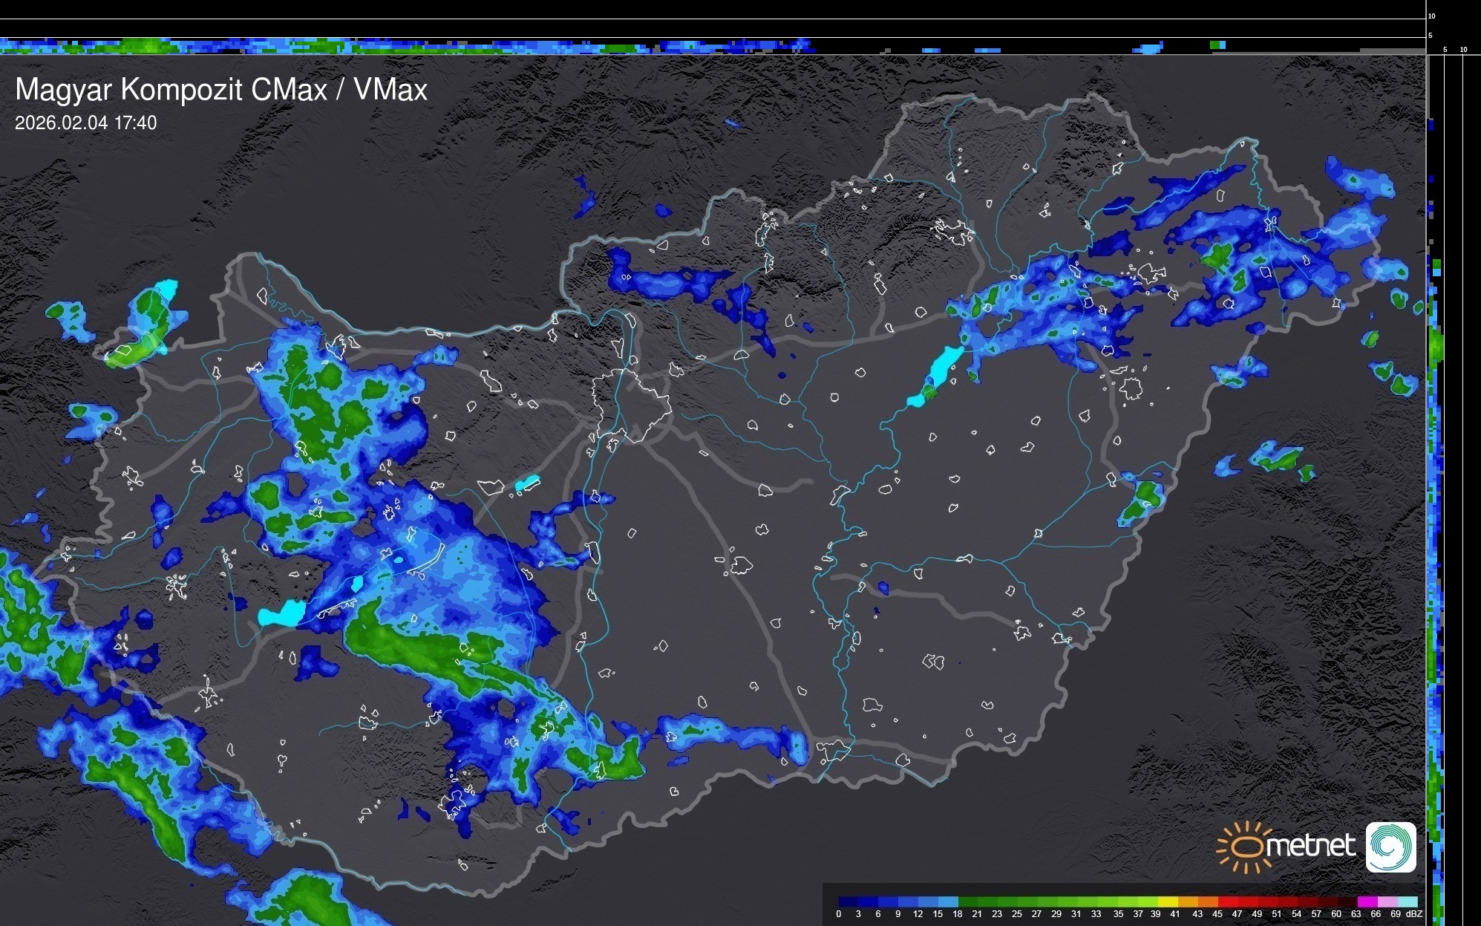Click the white Budapest boundary outline

click(x=631, y=405)
